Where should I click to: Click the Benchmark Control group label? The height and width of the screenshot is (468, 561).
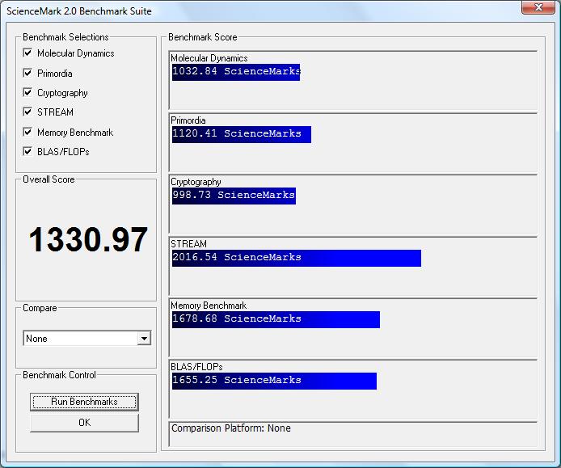click(59, 375)
